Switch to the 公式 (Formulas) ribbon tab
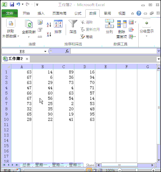161x172 pixels. click(x=78, y=14)
